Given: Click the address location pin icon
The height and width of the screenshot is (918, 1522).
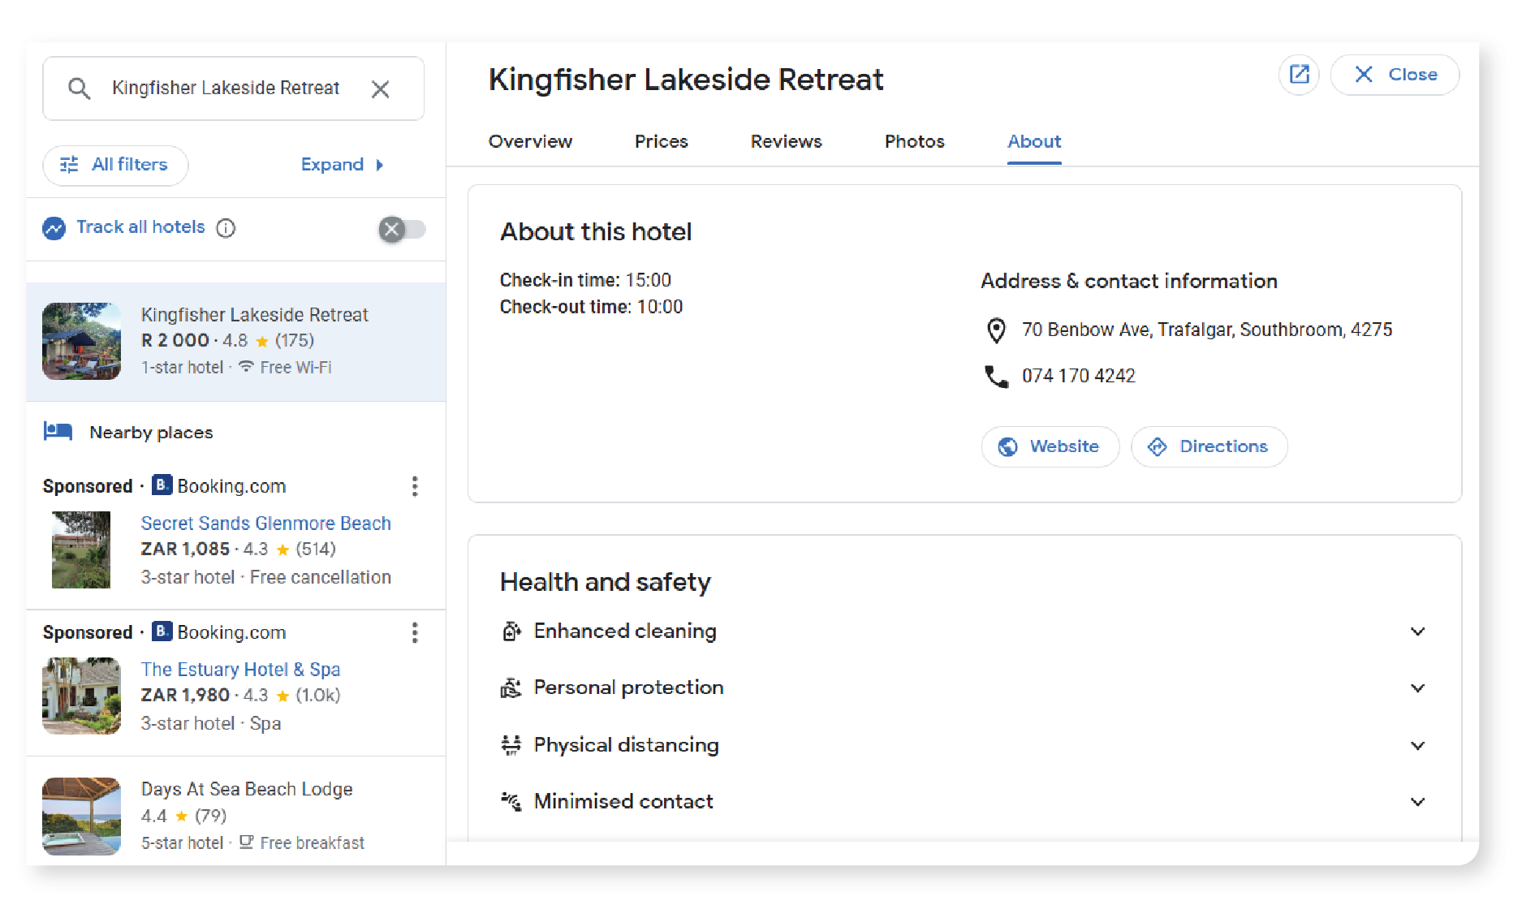Looking at the screenshot, I should [x=996, y=330].
